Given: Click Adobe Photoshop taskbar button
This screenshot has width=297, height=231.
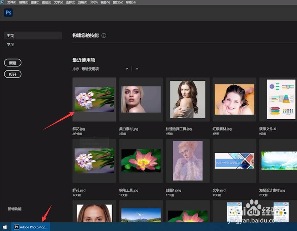Looking at the screenshot, I should click(30, 227).
